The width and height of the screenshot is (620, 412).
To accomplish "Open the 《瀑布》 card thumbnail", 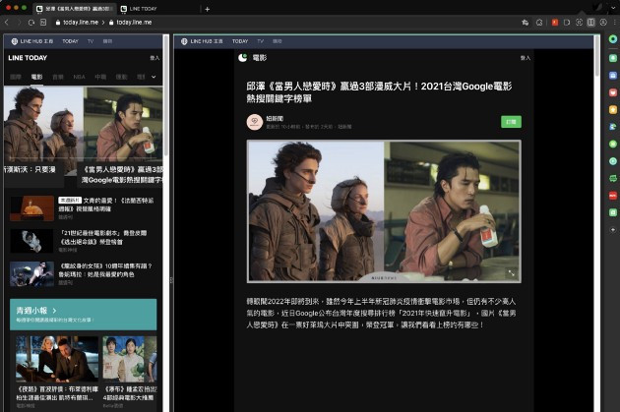I will [130, 360].
